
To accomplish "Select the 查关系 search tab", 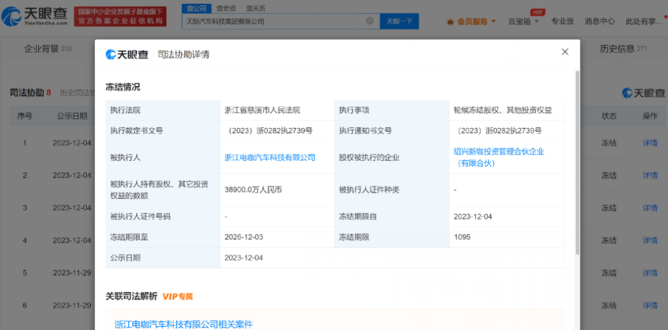I will 255,7.
